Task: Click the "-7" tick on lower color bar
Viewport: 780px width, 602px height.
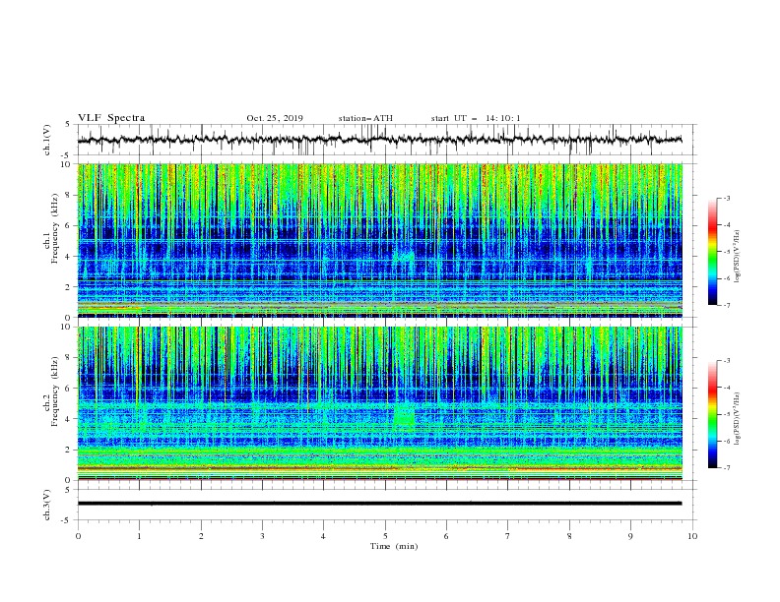Action: [x=727, y=468]
